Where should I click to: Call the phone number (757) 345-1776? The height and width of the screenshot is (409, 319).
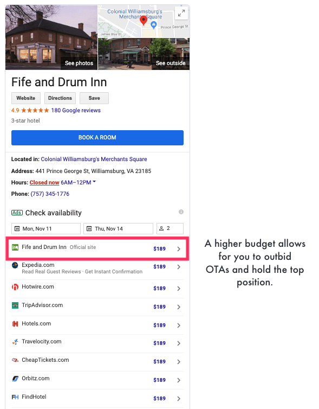click(x=50, y=194)
